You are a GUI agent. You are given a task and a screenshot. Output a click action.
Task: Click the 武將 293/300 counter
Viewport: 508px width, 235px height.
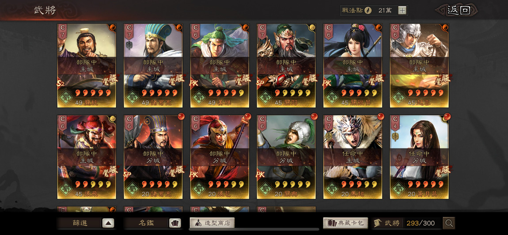406,223
